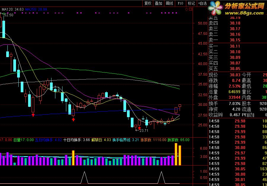Open the F10 company info page
Screen dimensions: 267x186
[x=180, y=4]
